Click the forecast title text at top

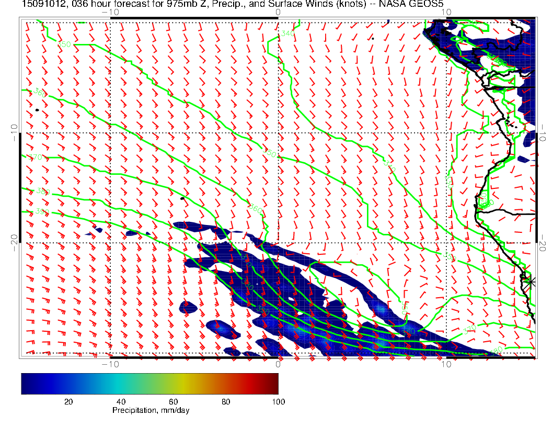pyautogui.click(x=232, y=4)
